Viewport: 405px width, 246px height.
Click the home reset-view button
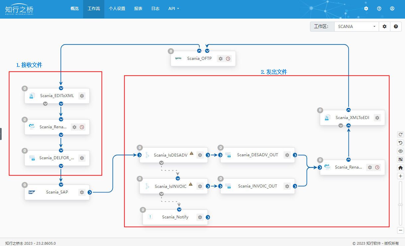pos(401,168)
